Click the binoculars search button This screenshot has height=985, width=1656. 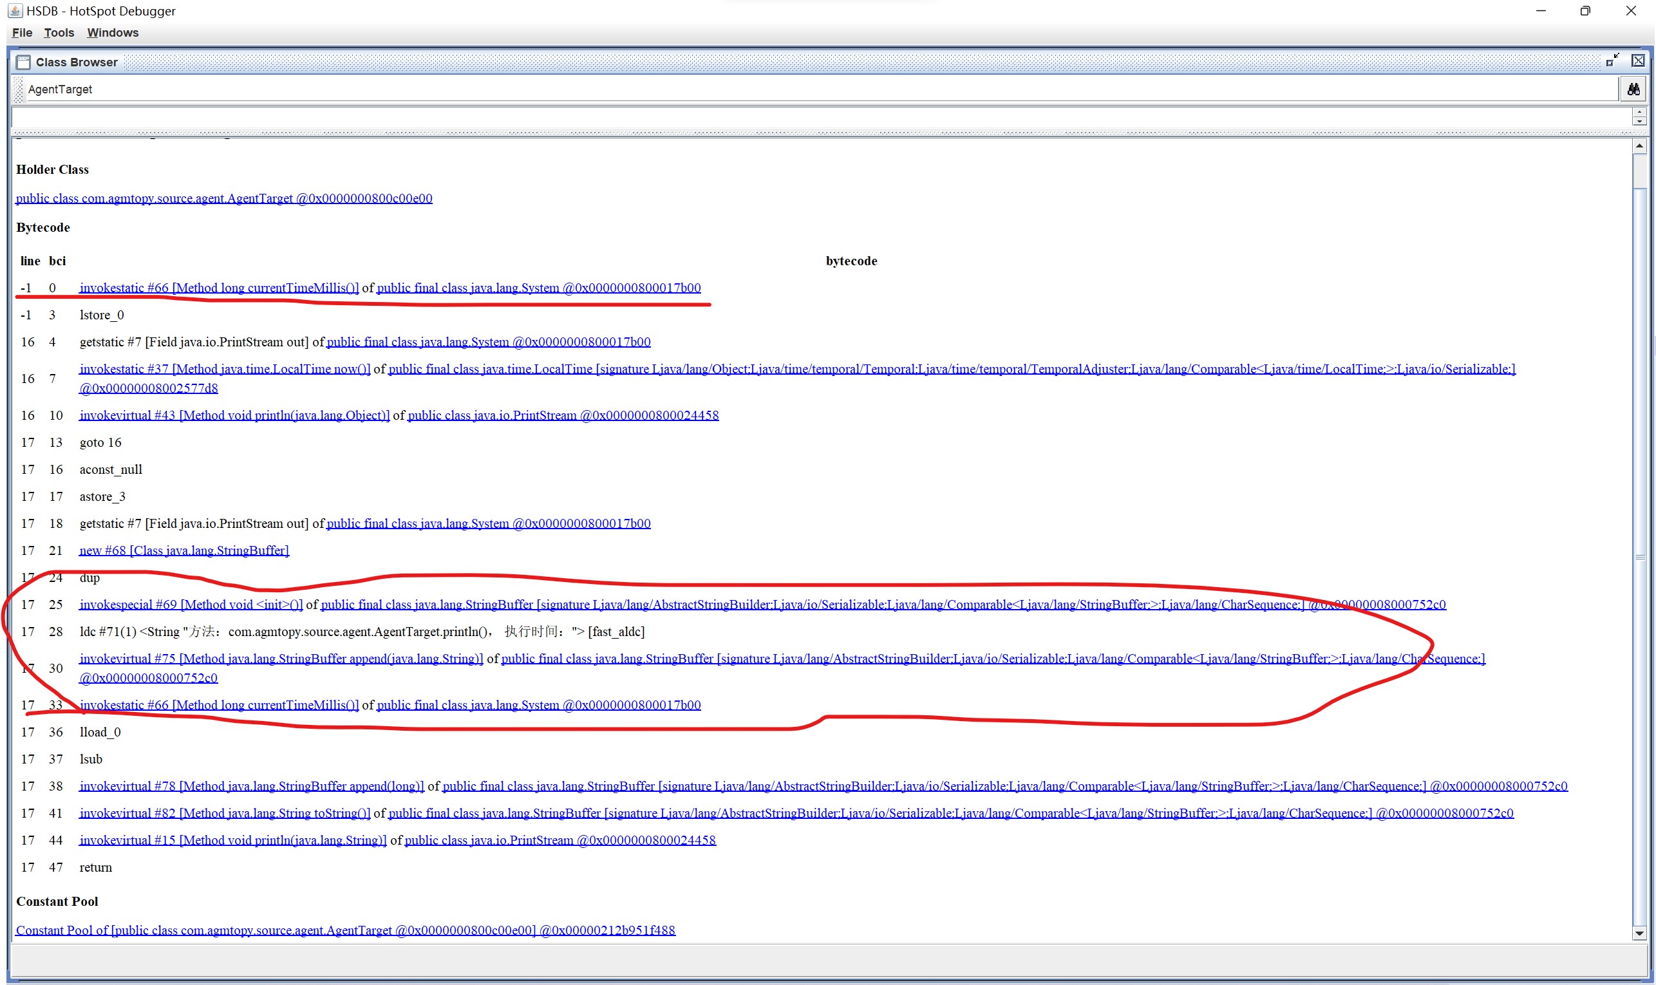point(1633,89)
